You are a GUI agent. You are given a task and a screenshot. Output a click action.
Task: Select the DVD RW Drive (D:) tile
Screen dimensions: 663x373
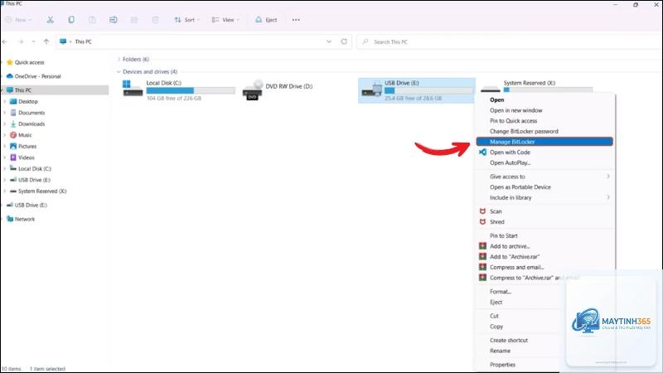pos(278,90)
